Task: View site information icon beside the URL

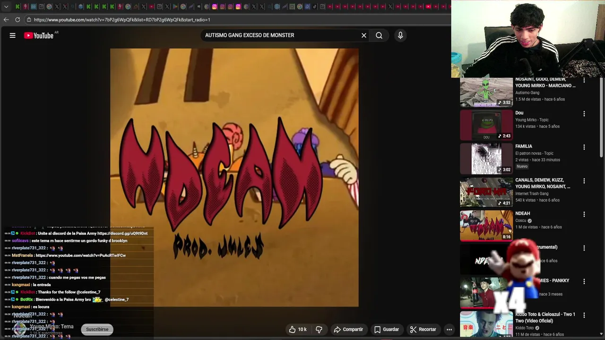Action: click(x=29, y=20)
